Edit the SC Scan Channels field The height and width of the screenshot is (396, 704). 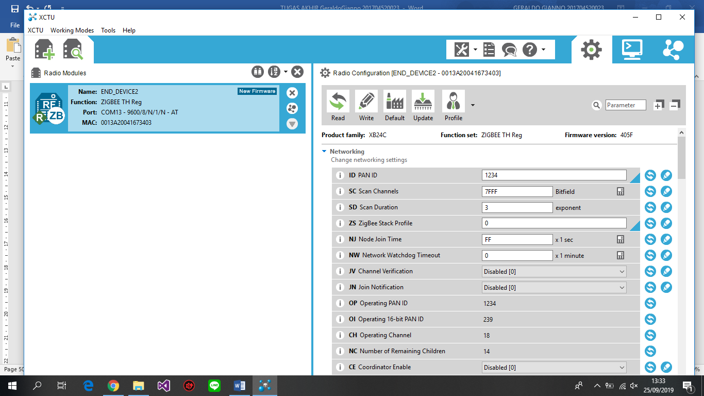click(517, 191)
